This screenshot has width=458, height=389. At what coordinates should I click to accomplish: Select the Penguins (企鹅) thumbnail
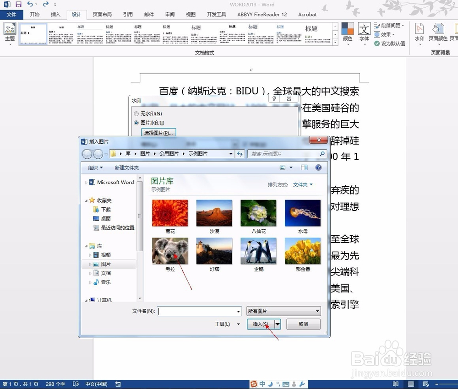[x=258, y=251]
